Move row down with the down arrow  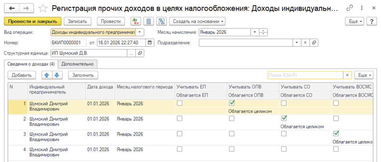[x=56, y=75]
